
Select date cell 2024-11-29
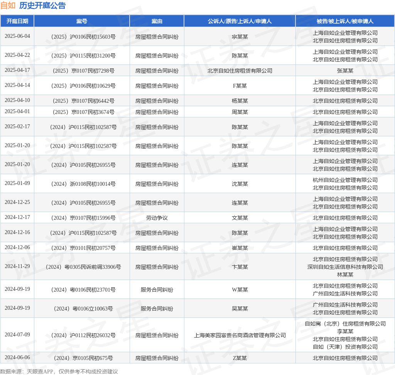coord(17,266)
